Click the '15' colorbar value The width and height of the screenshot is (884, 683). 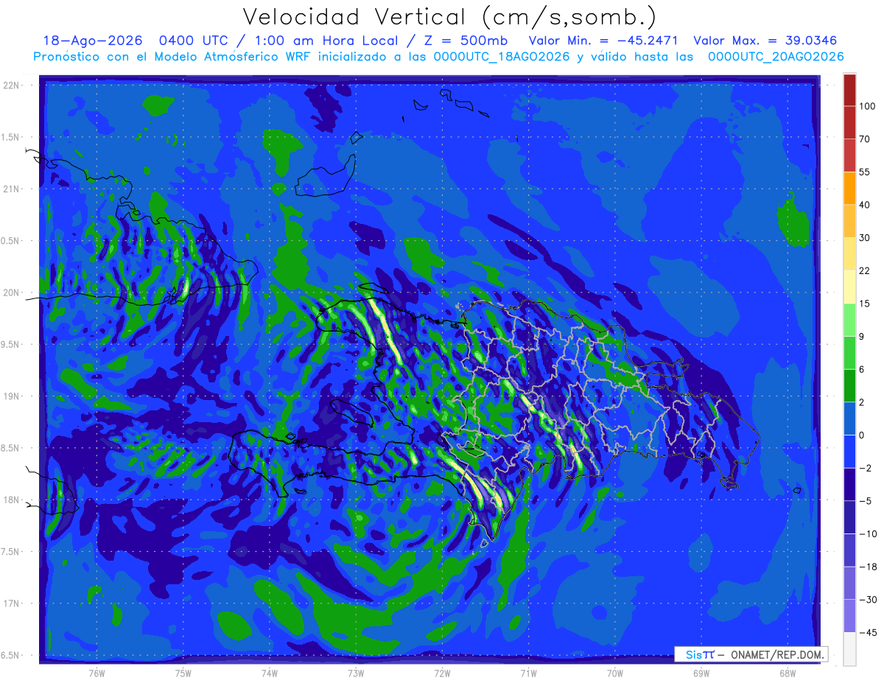(x=866, y=304)
